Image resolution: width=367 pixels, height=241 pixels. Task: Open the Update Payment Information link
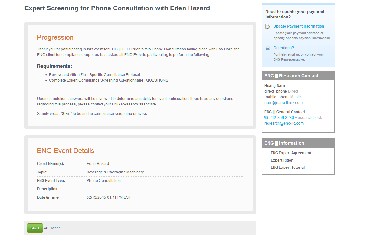(x=299, y=26)
